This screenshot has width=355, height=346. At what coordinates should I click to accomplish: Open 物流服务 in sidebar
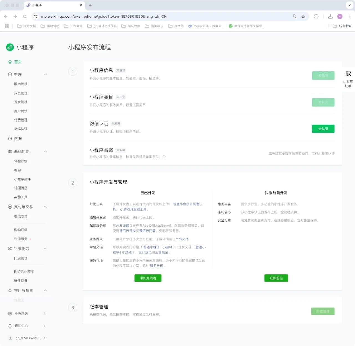coord(21,239)
